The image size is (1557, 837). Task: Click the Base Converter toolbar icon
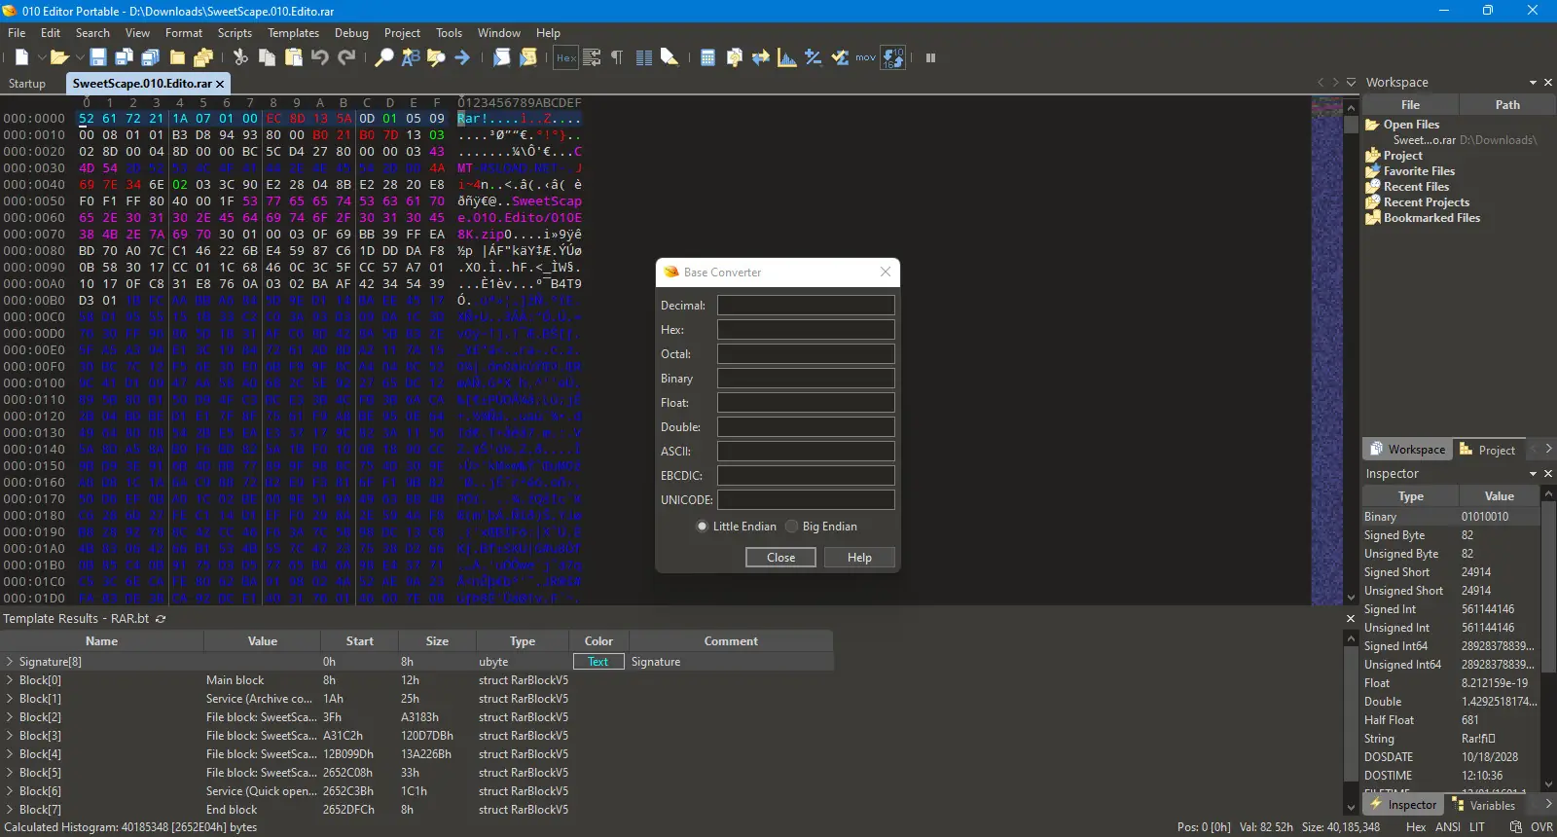(x=893, y=57)
